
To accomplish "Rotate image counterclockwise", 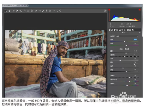I will pyautogui.click(x=57, y=11).
